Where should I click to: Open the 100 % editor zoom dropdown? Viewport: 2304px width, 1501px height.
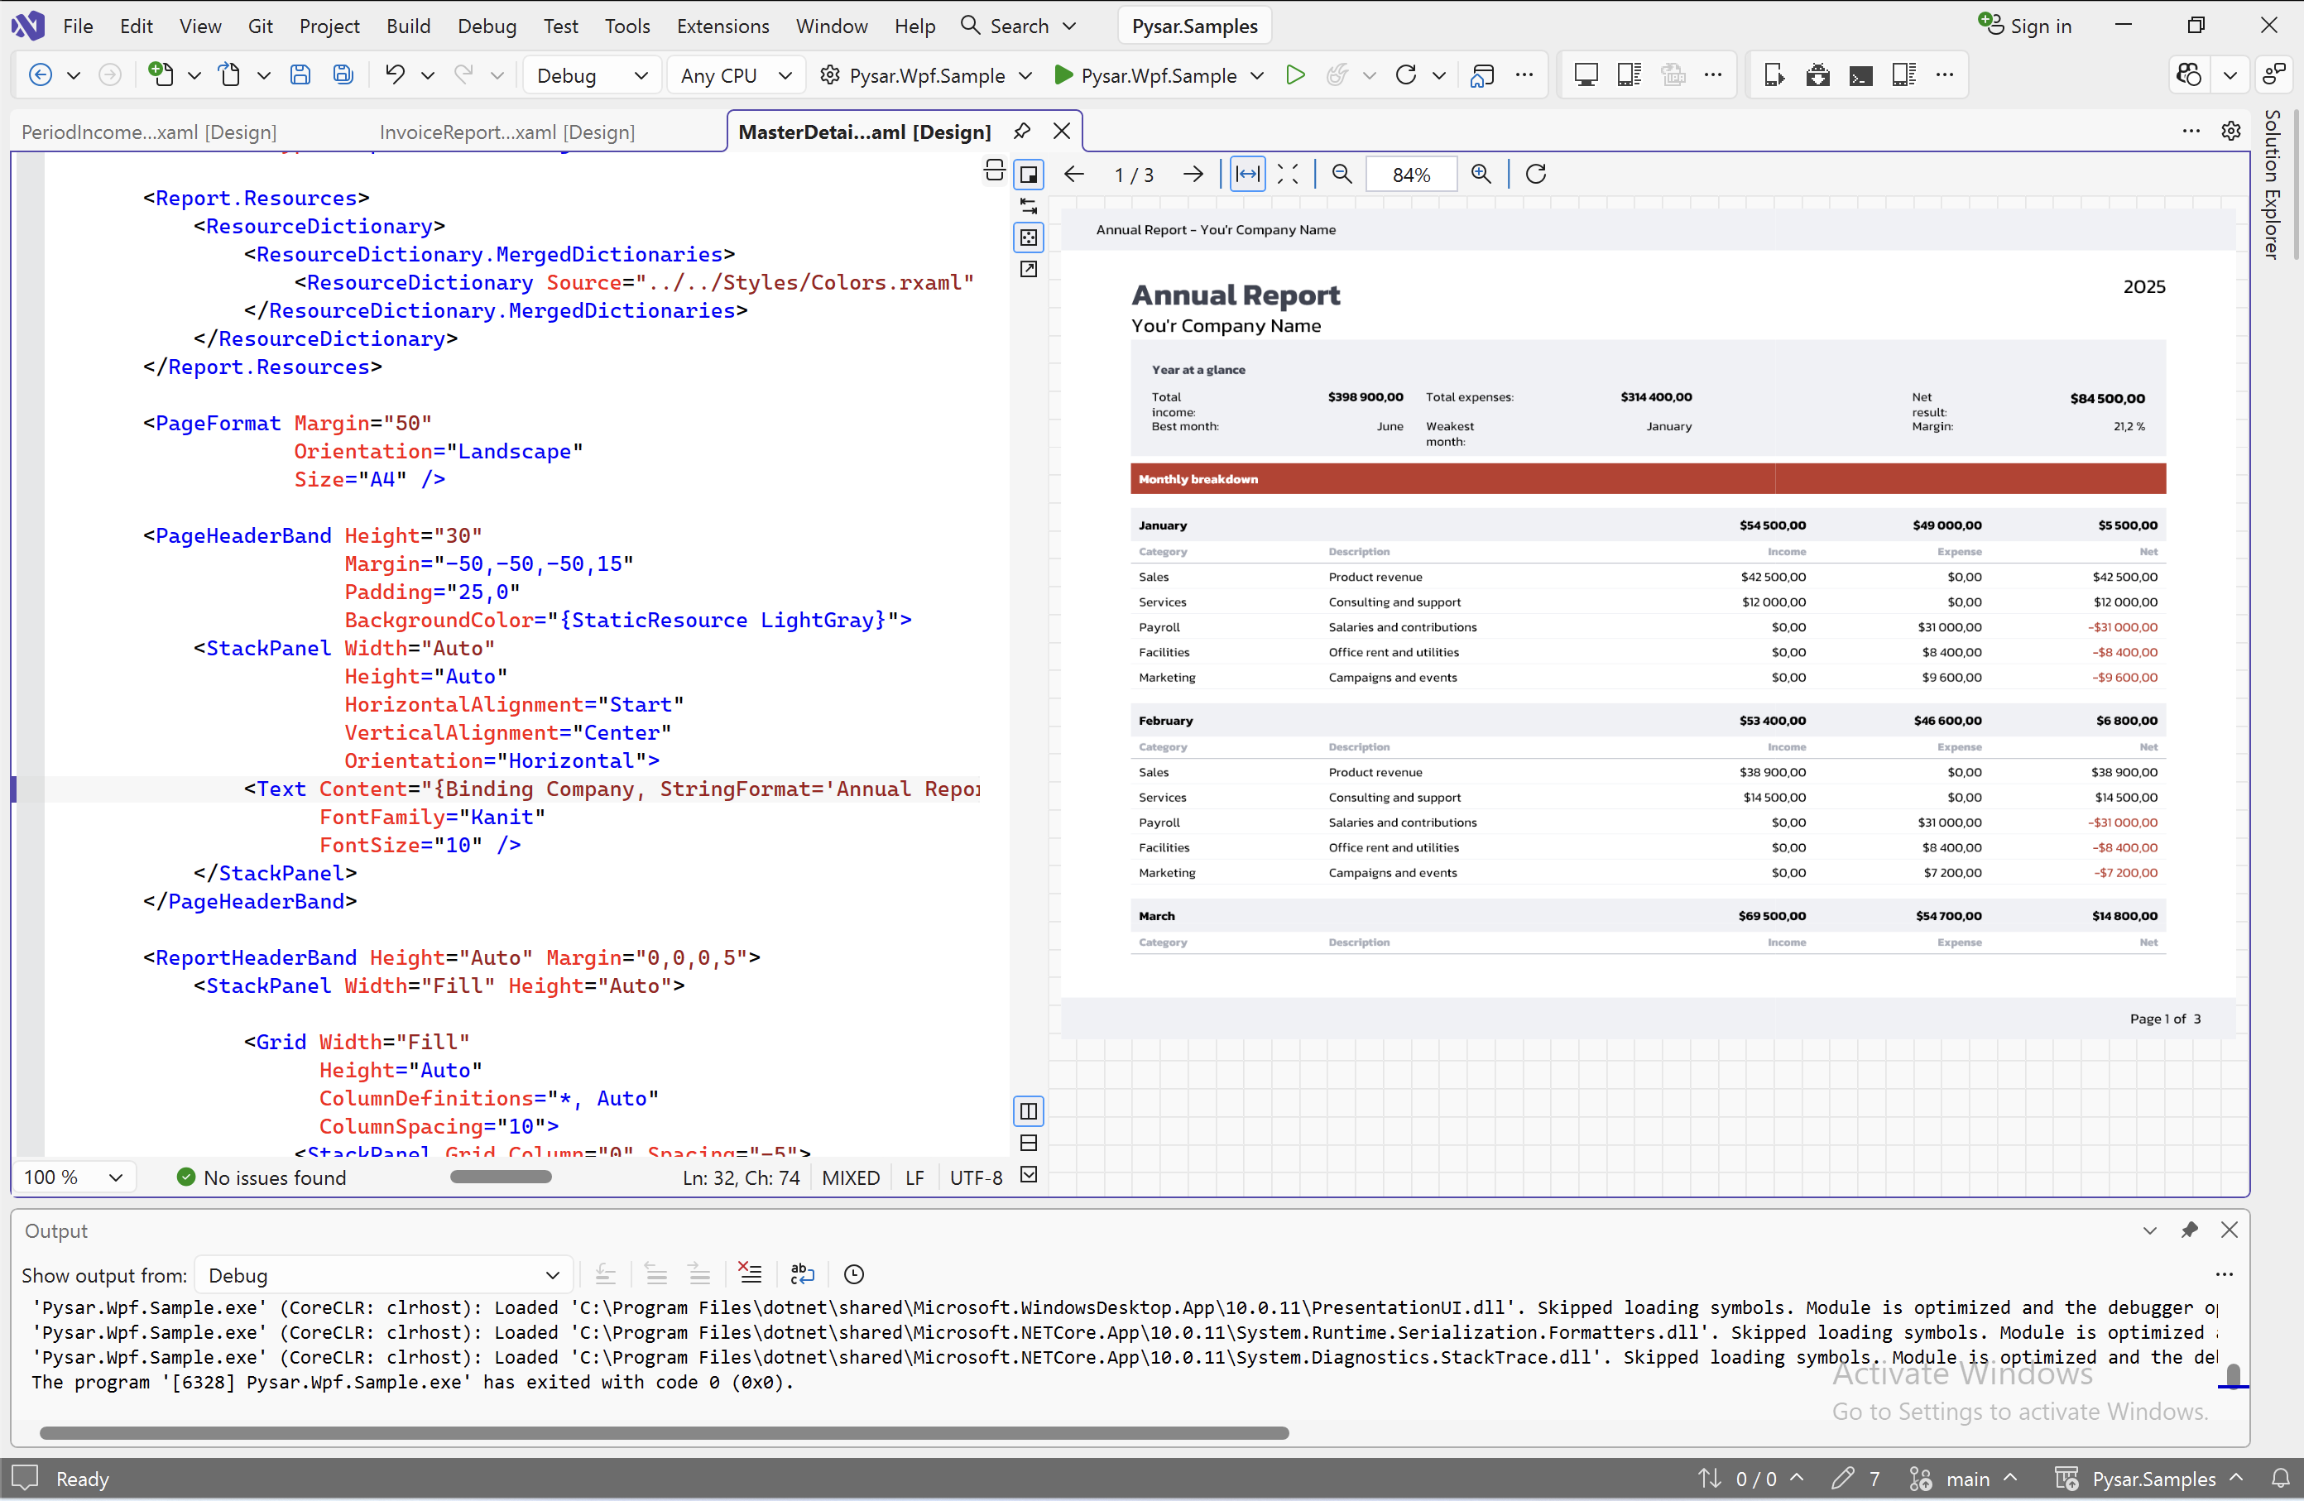(x=74, y=1177)
